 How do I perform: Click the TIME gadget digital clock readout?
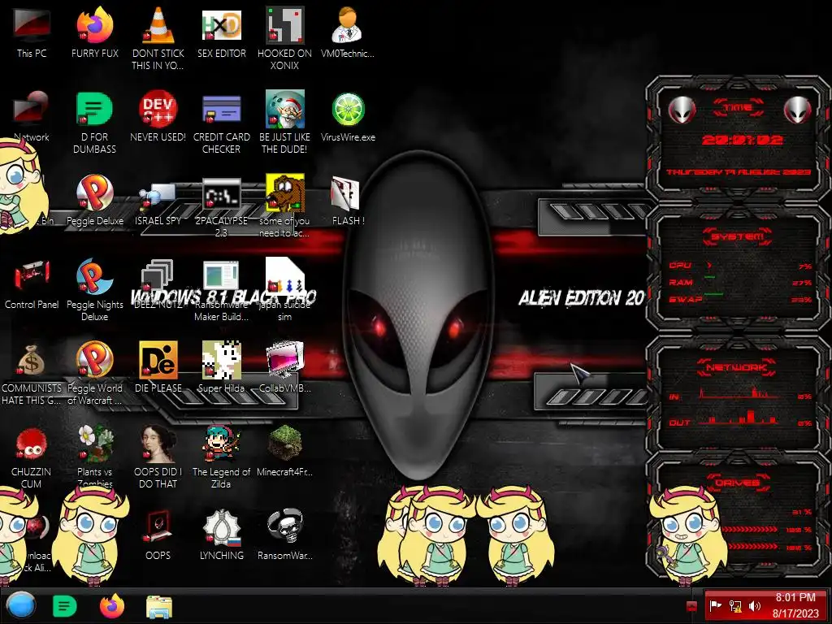743,140
